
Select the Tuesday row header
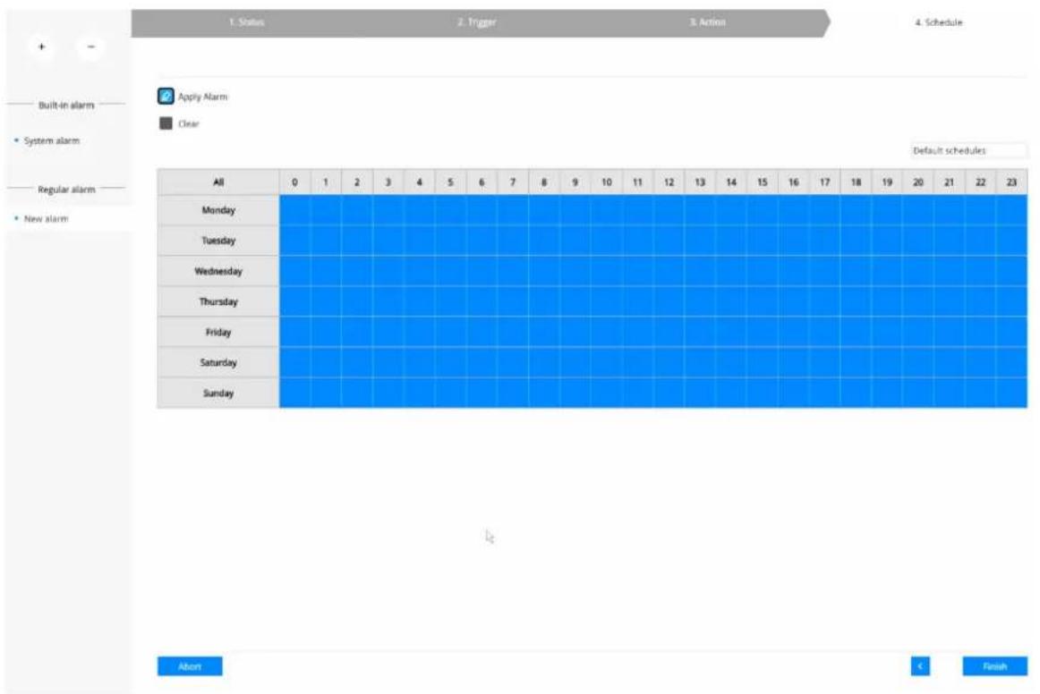[218, 241]
